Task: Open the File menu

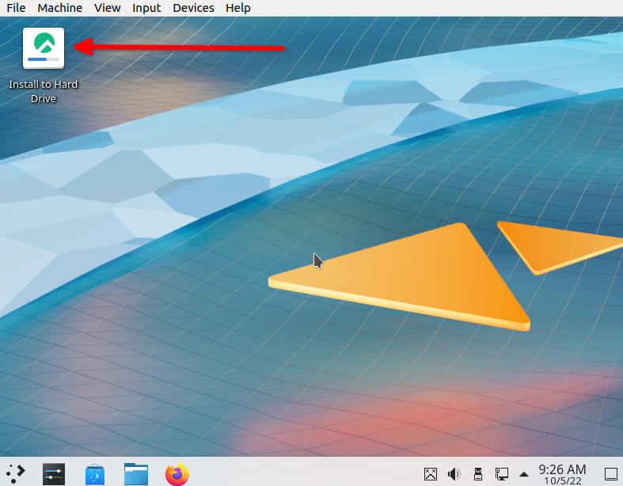Action: click(16, 8)
